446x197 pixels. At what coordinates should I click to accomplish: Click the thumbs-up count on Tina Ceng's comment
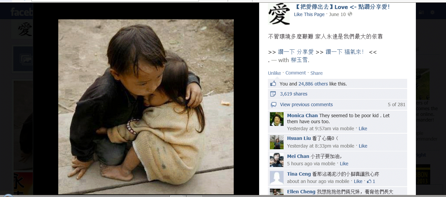[371, 181]
